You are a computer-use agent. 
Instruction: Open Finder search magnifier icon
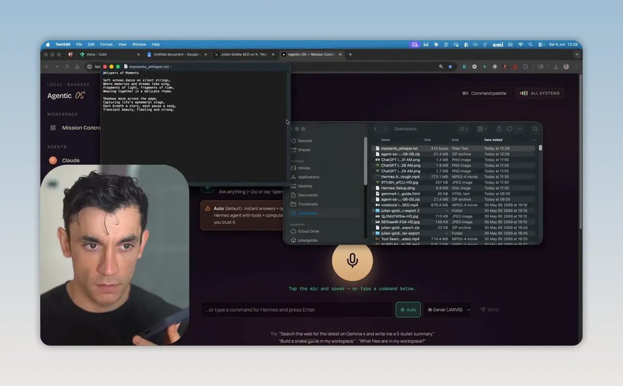tap(535, 129)
